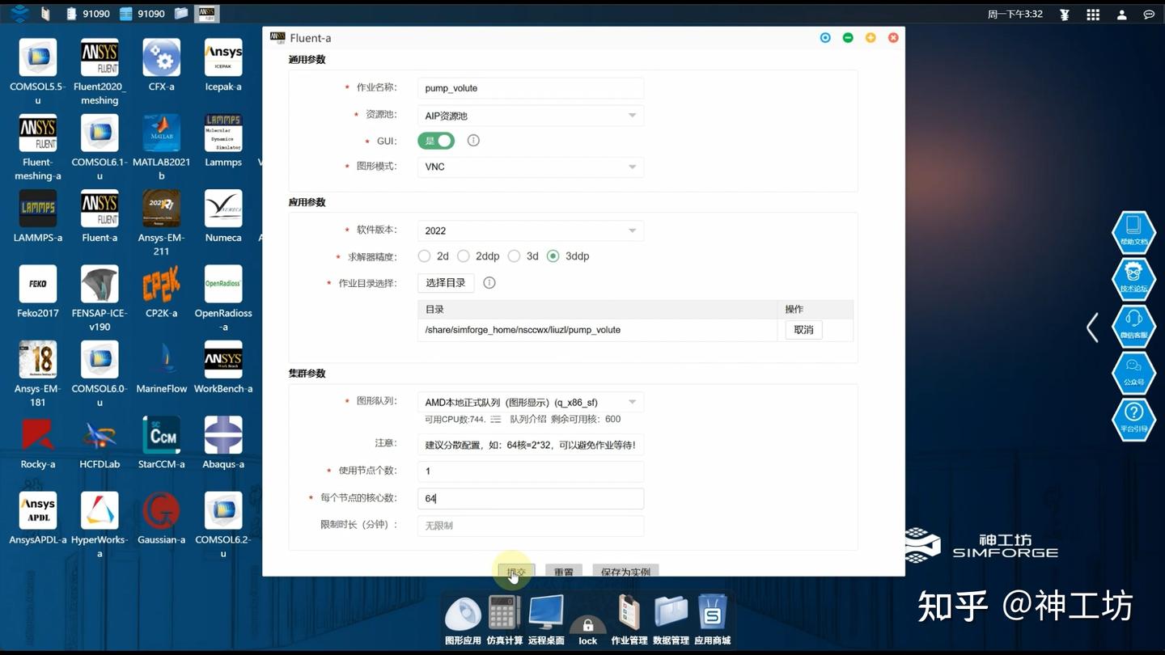Open the 资源池 dropdown
Viewport: 1165px width, 655px height.
(531, 116)
